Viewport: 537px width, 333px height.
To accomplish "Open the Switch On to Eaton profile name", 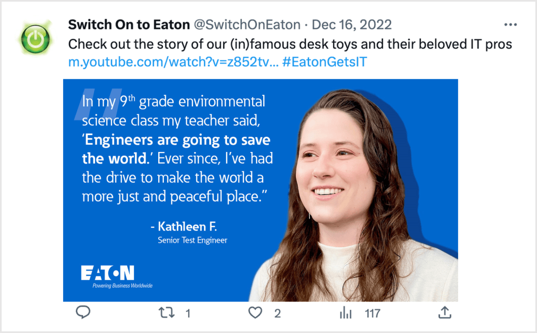I will coord(129,25).
